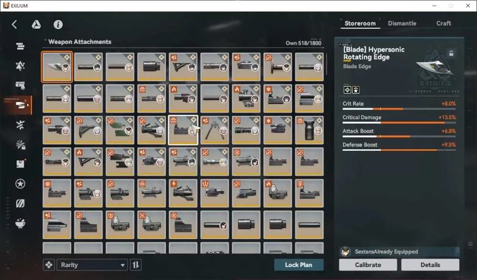Click the attachment grid vertical scrollbar

326,64
